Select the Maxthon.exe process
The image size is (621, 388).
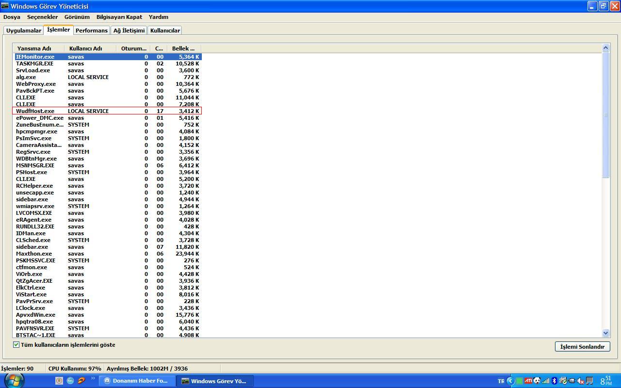point(107,254)
